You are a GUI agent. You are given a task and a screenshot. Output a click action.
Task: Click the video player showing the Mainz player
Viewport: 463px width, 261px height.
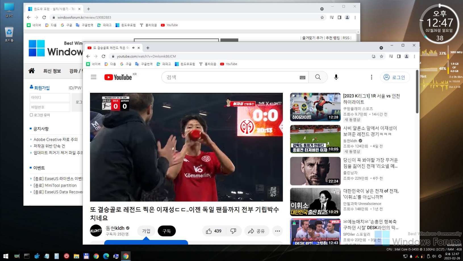point(186,147)
